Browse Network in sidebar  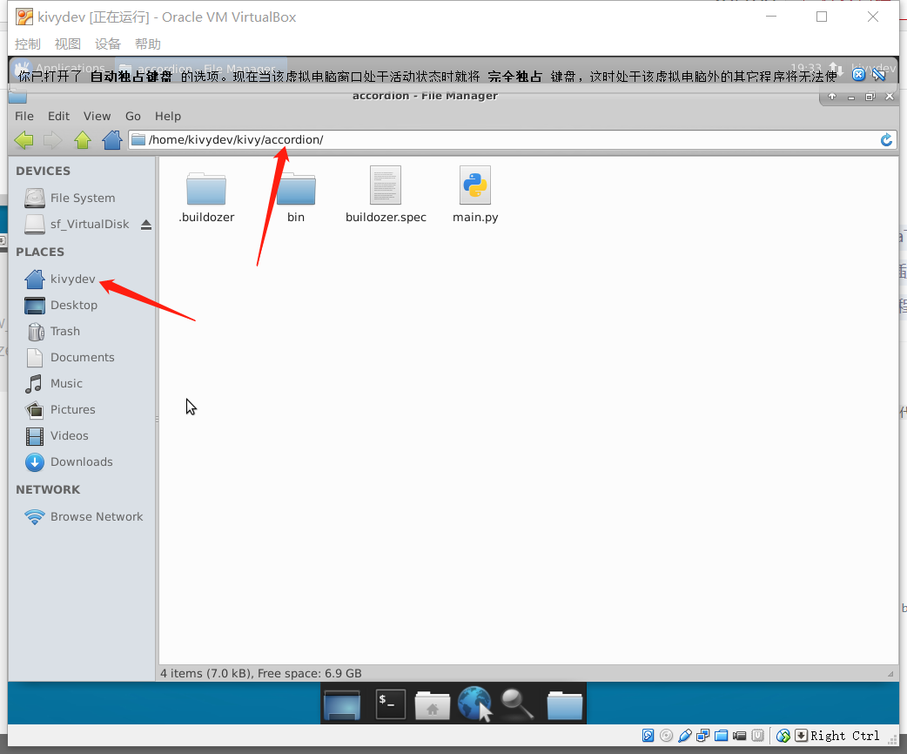pos(82,516)
